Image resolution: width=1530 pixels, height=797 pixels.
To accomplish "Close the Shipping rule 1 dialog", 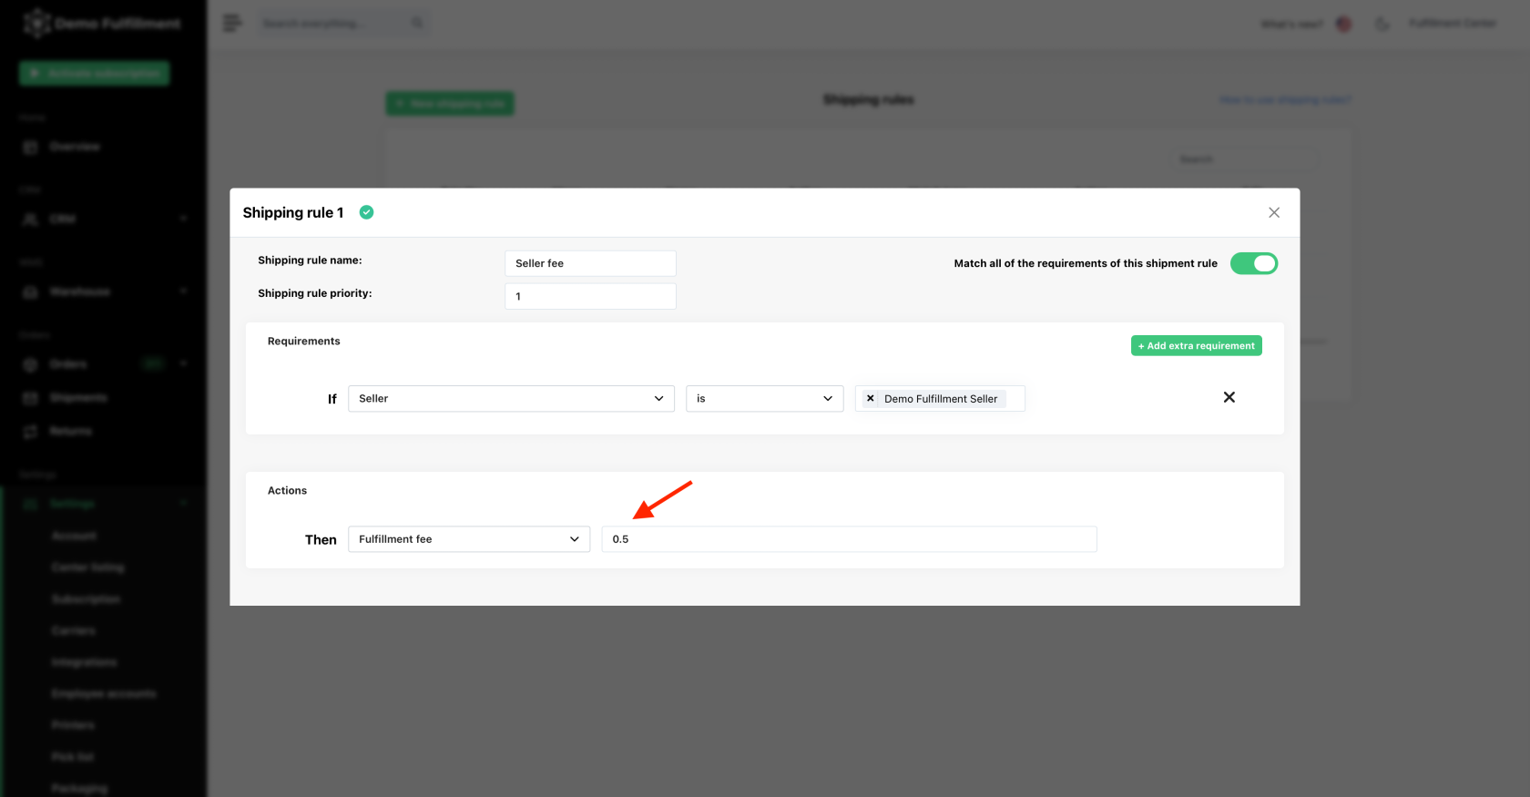I will tap(1274, 212).
